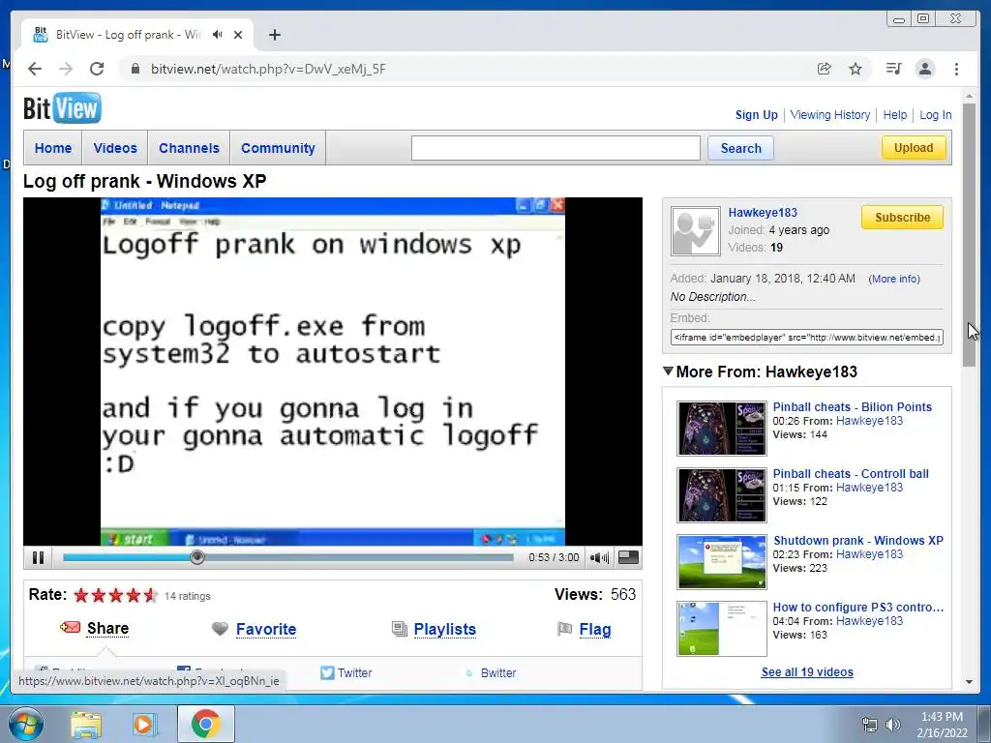This screenshot has height=743, width=991.
Task: Reload the current page
Action: [x=97, y=69]
